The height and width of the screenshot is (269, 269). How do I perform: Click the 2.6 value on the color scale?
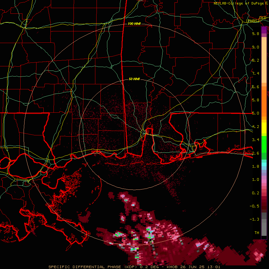[256, 153]
